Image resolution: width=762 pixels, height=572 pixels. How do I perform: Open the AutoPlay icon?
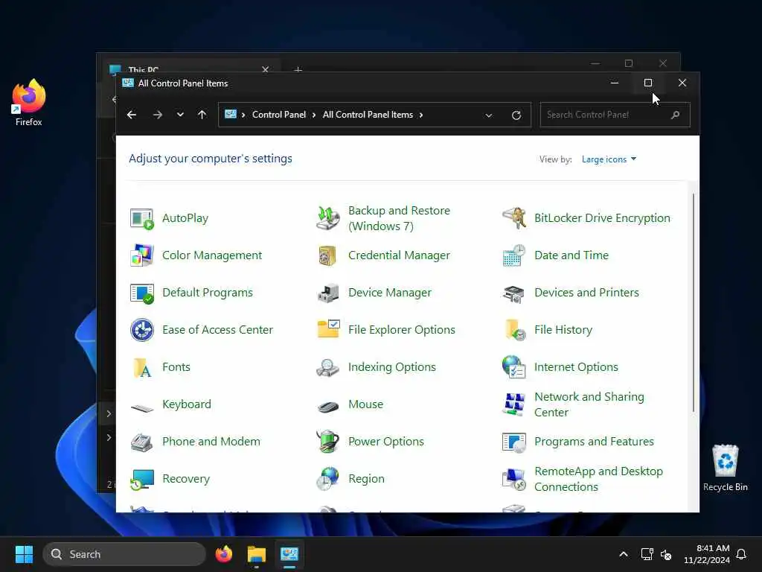point(142,218)
